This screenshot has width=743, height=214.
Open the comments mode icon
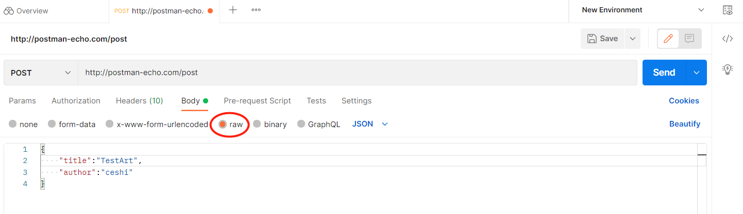tap(689, 39)
